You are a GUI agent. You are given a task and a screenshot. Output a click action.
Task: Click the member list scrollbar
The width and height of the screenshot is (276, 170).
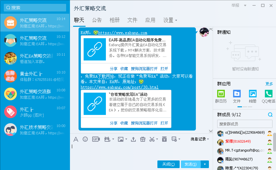click(x=274, y=142)
